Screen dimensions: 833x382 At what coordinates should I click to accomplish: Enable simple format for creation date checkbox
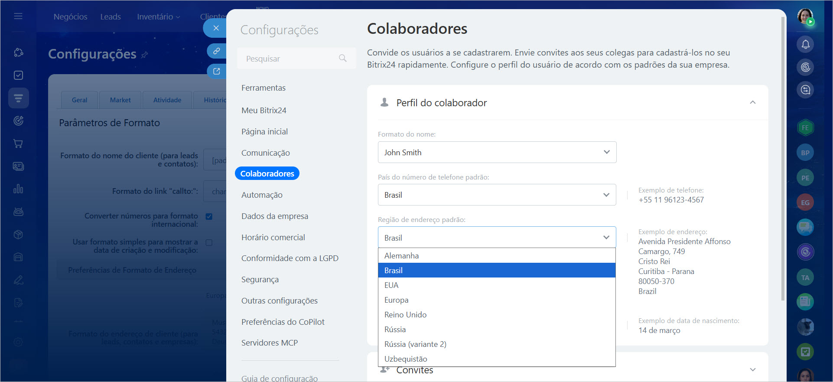(x=209, y=242)
